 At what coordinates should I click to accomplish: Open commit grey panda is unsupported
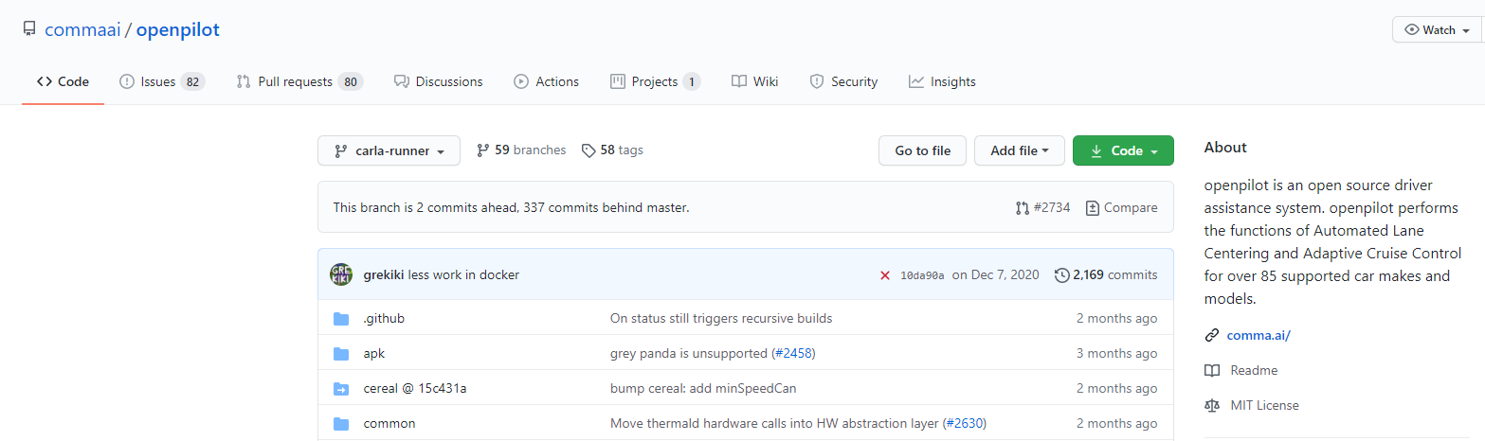(689, 353)
